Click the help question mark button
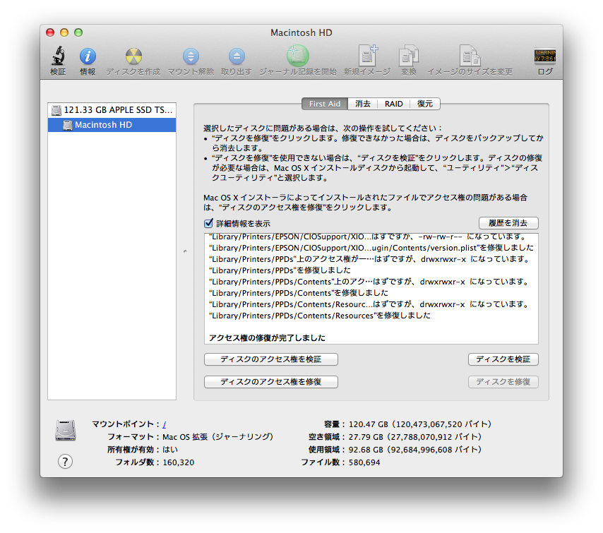This screenshot has width=603, height=533. click(66, 461)
